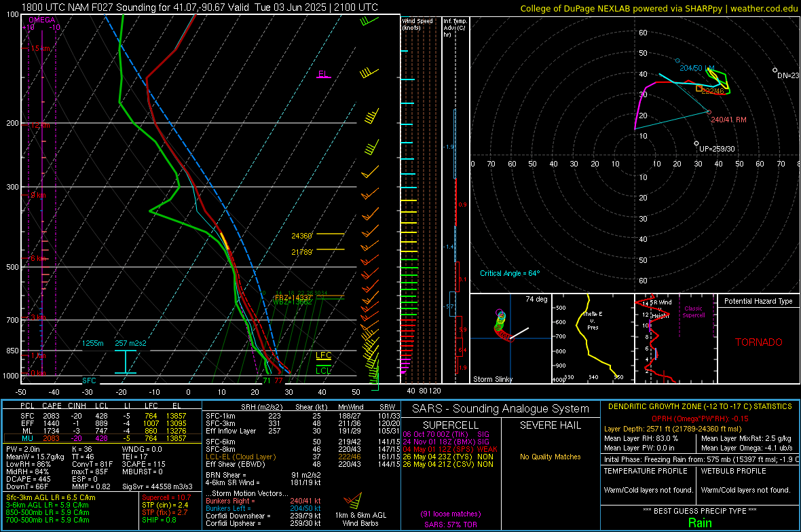The image size is (801, 532).
Task: Click the Potential Hazard Type header
Action: pyautogui.click(x=759, y=301)
